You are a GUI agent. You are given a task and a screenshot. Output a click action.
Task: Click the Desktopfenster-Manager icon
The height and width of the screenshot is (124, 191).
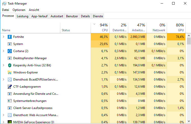(x=10, y=58)
